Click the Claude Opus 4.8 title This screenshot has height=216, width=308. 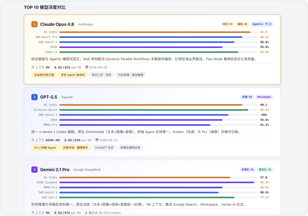tap(57, 24)
